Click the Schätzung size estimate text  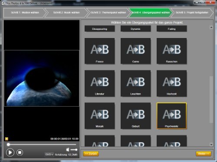[x=66, y=155]
